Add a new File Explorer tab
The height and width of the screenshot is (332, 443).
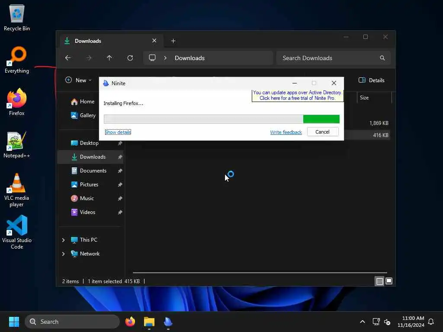[x=173, y=41]
